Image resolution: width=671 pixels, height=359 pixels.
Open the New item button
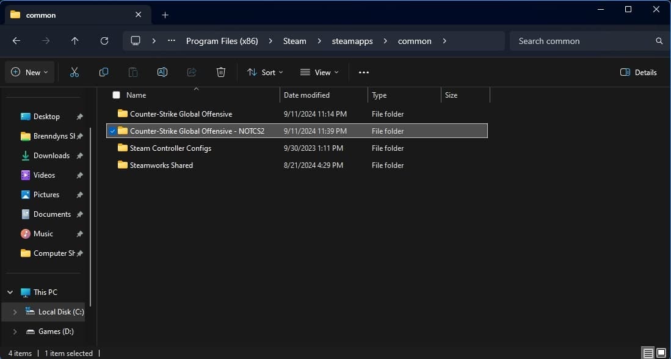click(29, 72)
